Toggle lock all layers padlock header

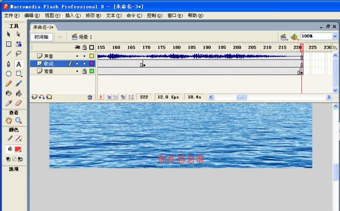point(85,47)
